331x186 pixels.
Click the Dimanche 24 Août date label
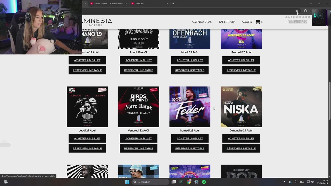tap(241, 130)
